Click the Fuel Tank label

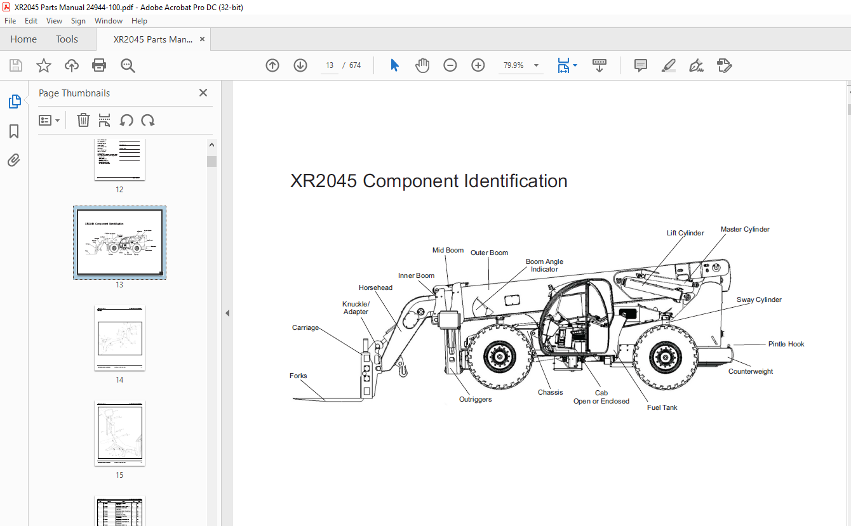tap(662, 407)
